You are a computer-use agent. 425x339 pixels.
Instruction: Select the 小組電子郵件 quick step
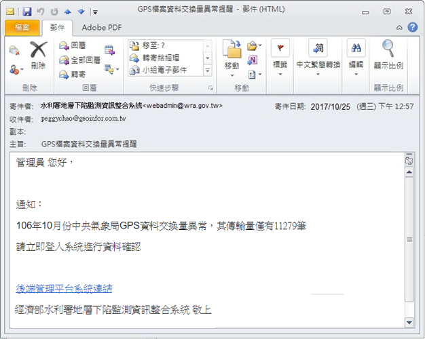coord(163,69)
